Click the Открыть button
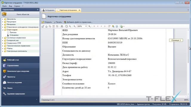 (x=47, y=22)
